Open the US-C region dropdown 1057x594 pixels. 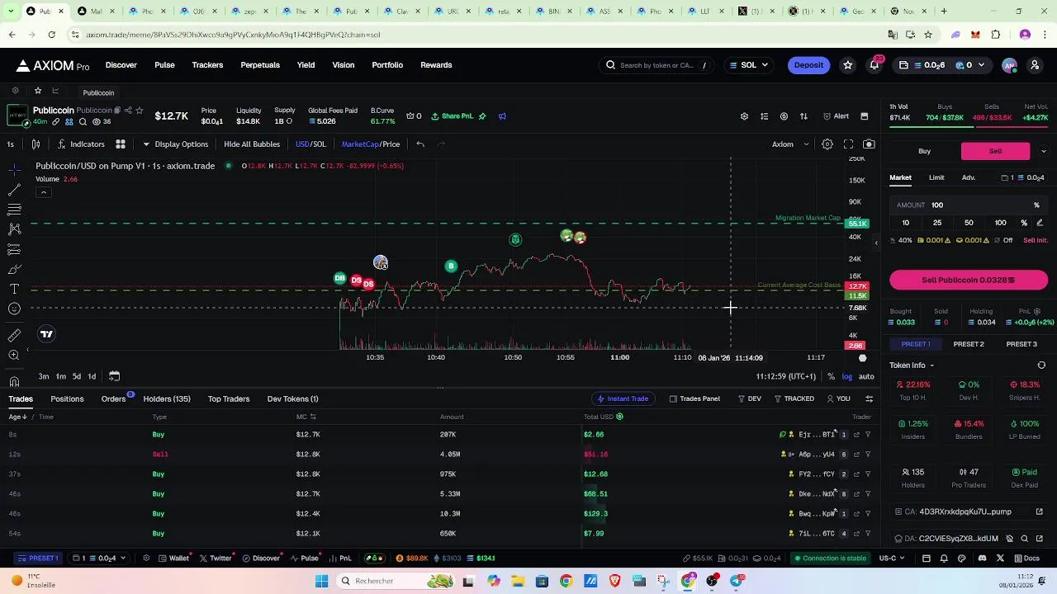pyautogui.click(x=893, y=559)
